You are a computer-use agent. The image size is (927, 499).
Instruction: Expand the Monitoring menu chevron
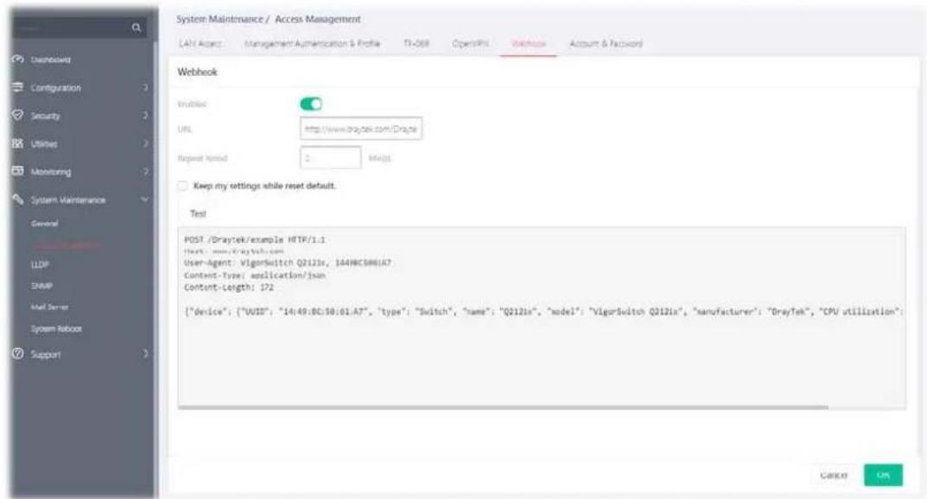coord(145,172)
